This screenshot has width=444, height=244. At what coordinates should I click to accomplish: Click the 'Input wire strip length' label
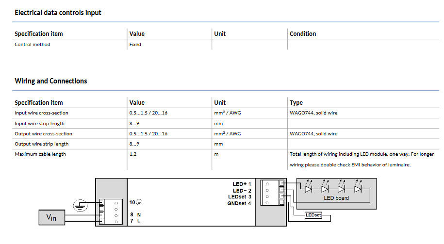[x=39, y=124]
